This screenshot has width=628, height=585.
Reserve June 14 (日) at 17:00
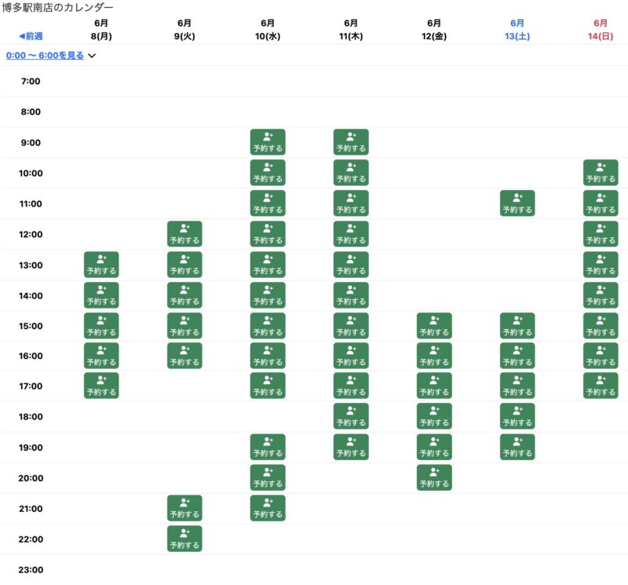(x=601, y=386)
